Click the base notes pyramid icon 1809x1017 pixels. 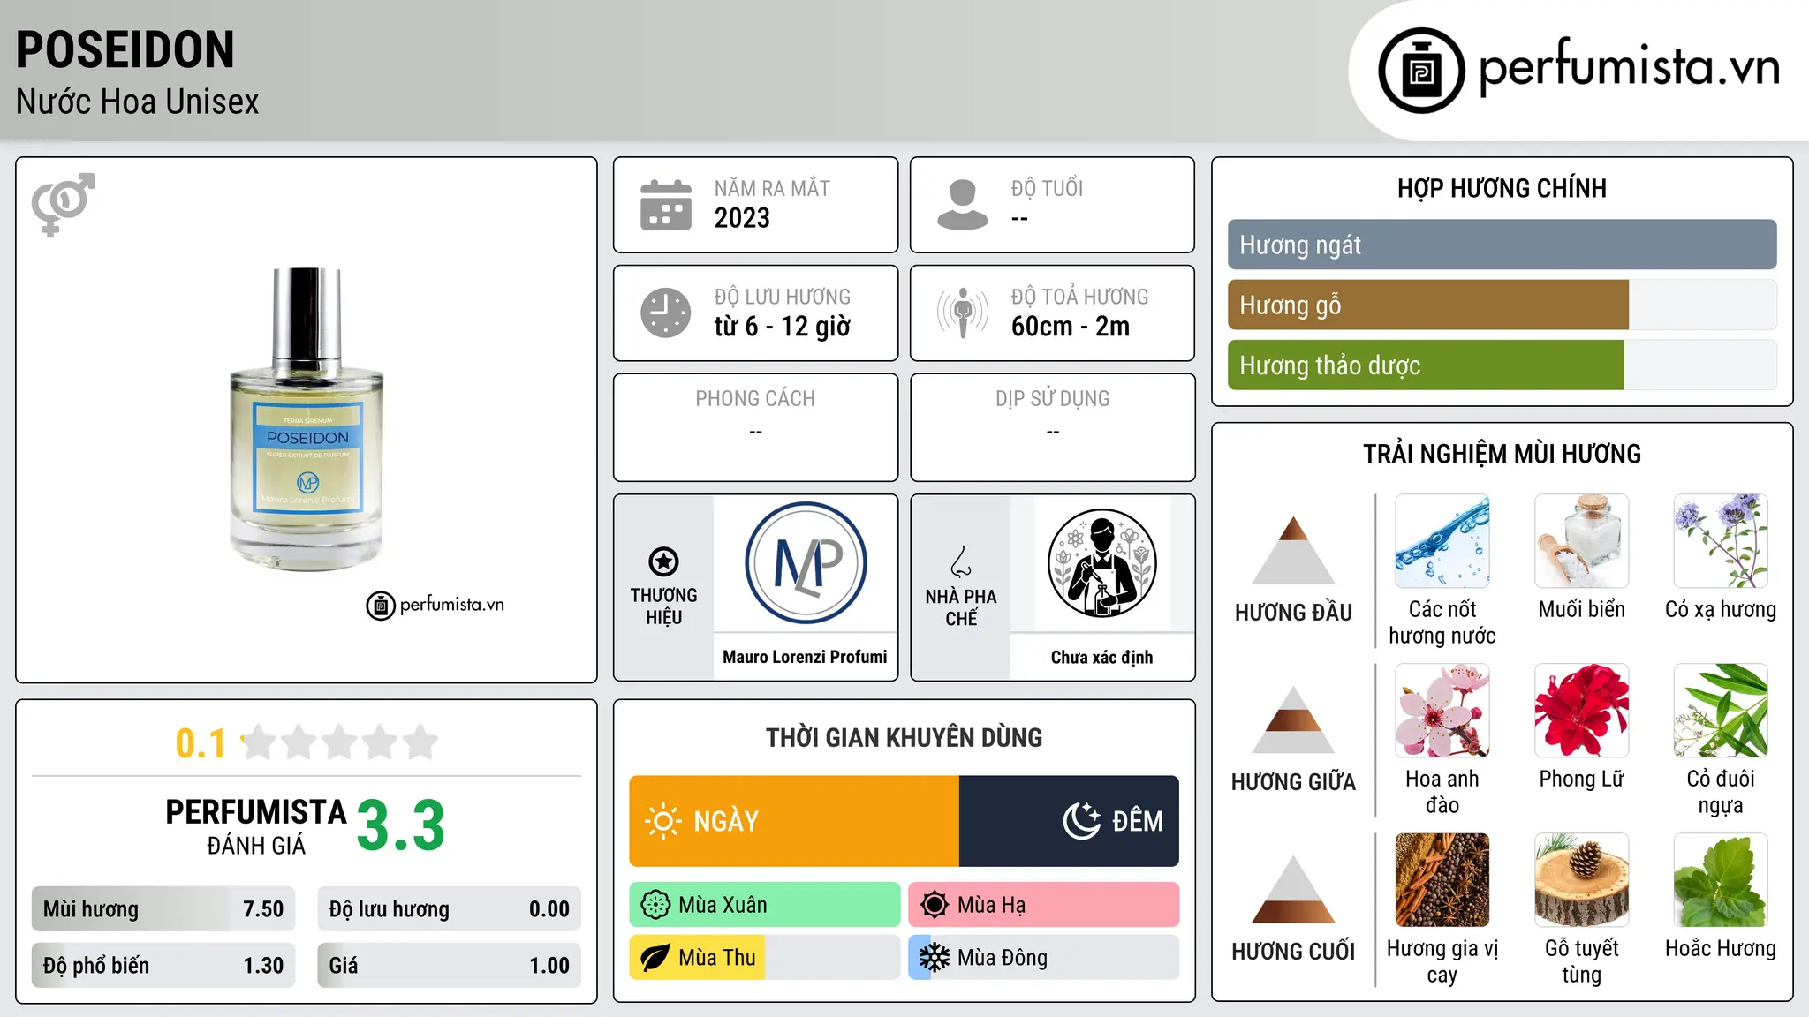(1293, 889)
